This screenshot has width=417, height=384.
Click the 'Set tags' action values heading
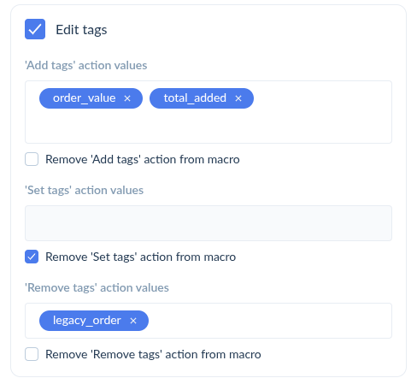(x=85, y=190)
